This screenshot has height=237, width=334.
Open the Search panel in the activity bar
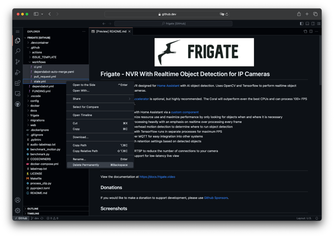point(17,51)
